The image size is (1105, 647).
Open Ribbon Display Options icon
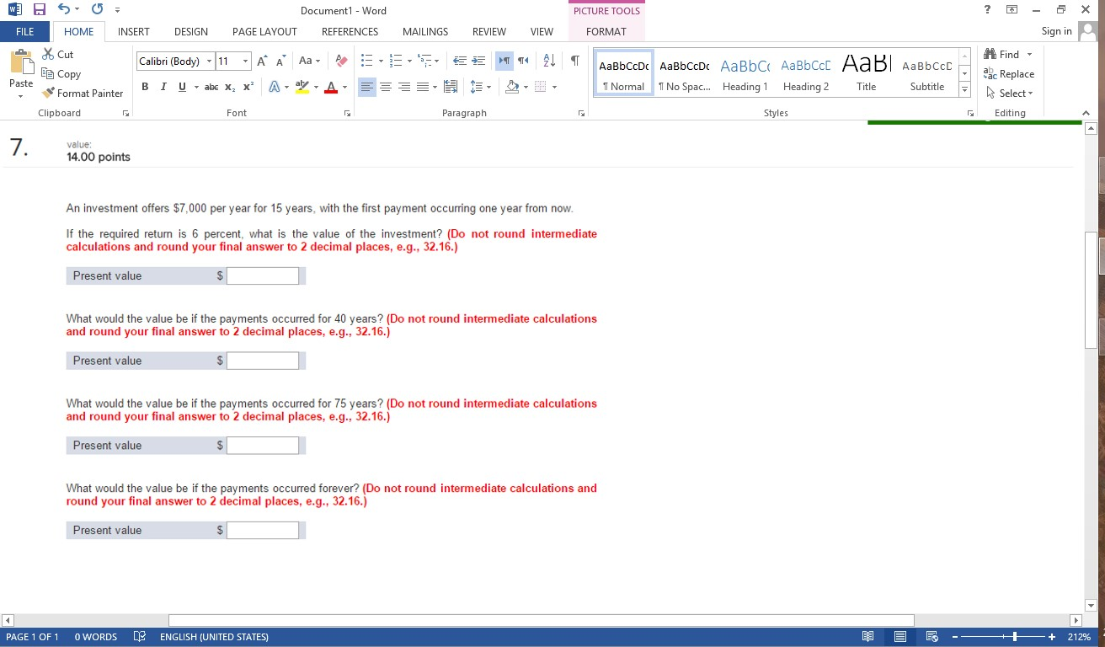(1012, 10)
